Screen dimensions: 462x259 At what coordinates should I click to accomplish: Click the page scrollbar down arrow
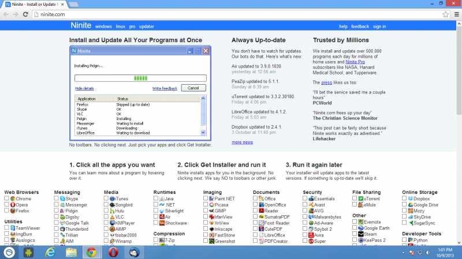[x=459, y=242]
